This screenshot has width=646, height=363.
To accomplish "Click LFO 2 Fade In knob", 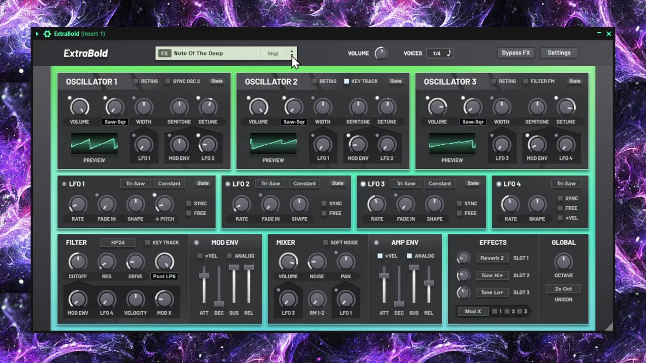I will pos(270,204).
